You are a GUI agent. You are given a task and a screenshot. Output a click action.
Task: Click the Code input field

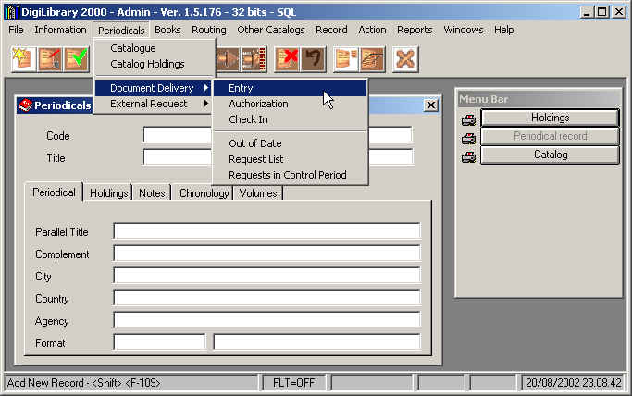pos(278,134)
